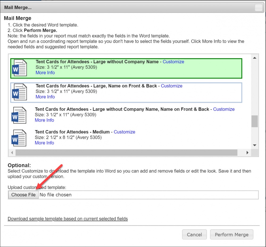266x247 pixels.
Task: View More Info for first highlighted template
Action: pos(45,73)
